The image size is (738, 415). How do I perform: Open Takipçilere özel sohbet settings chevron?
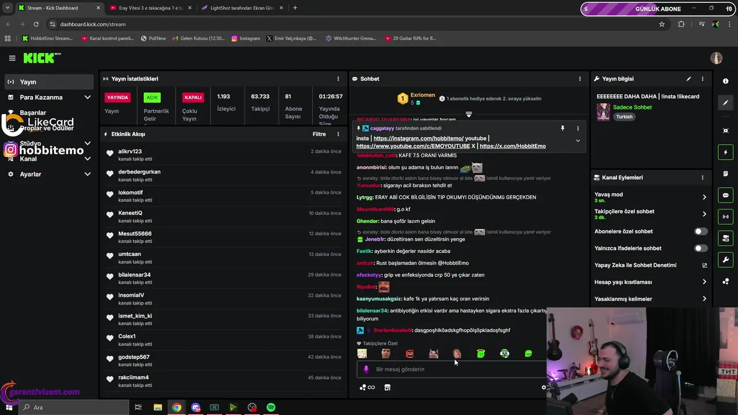pyautogui.click(x=704, y=214)
